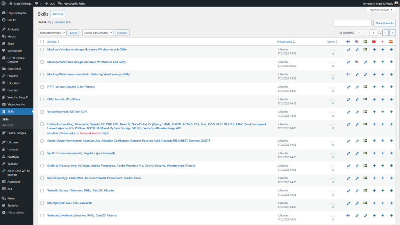The width and height of the screenshot is (400, 225).
Task: Expand the Näyttöasetukset screen options
Action: 380,10
